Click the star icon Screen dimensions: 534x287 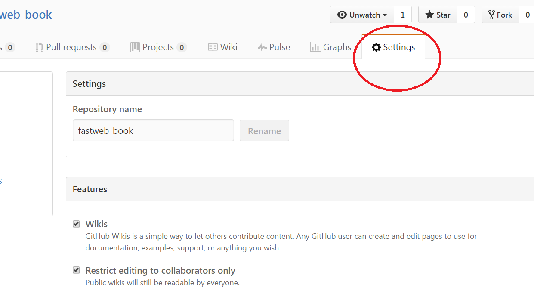coord(429,15)
